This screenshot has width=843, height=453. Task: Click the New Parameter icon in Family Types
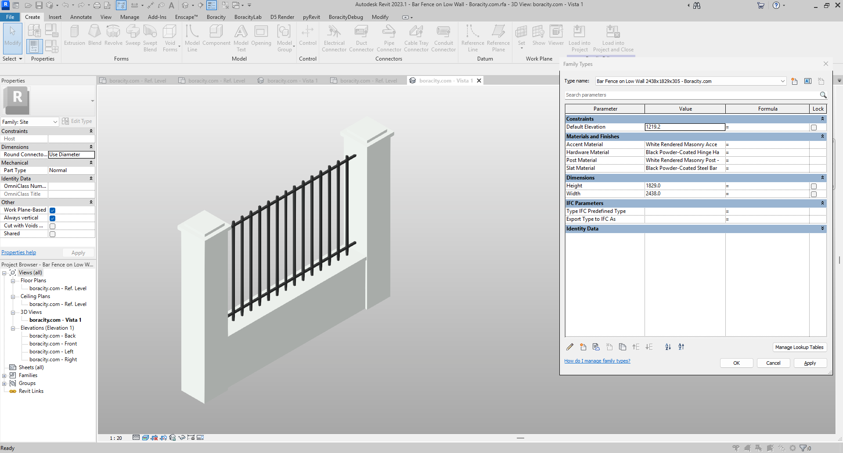pos(583,347)
